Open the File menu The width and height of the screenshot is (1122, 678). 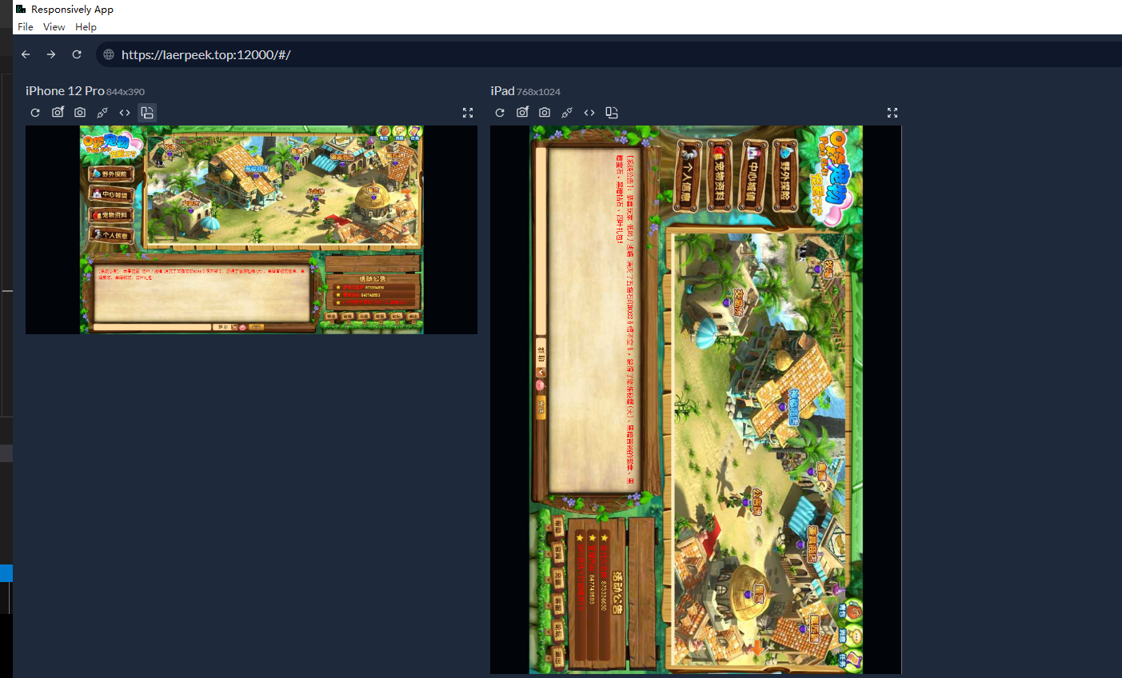(26, 27)
